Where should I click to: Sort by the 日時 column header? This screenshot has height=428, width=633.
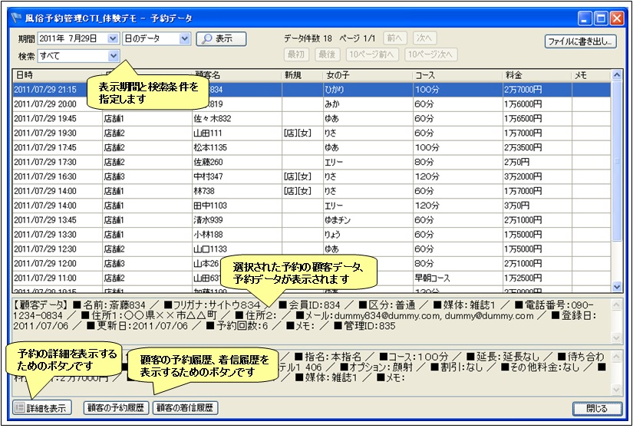pos(57,75)
